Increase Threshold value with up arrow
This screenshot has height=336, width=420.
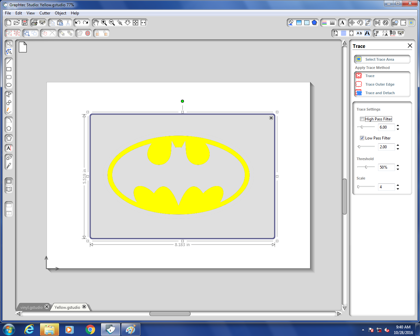point(398,166)
